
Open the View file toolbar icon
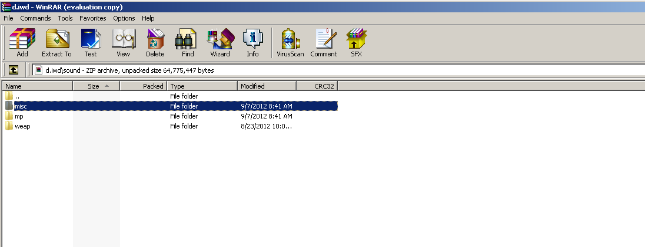click(123, 43)
